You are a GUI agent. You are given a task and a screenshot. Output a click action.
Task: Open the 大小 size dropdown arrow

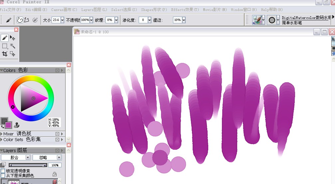pyautogui.click(x=63, y=20)
